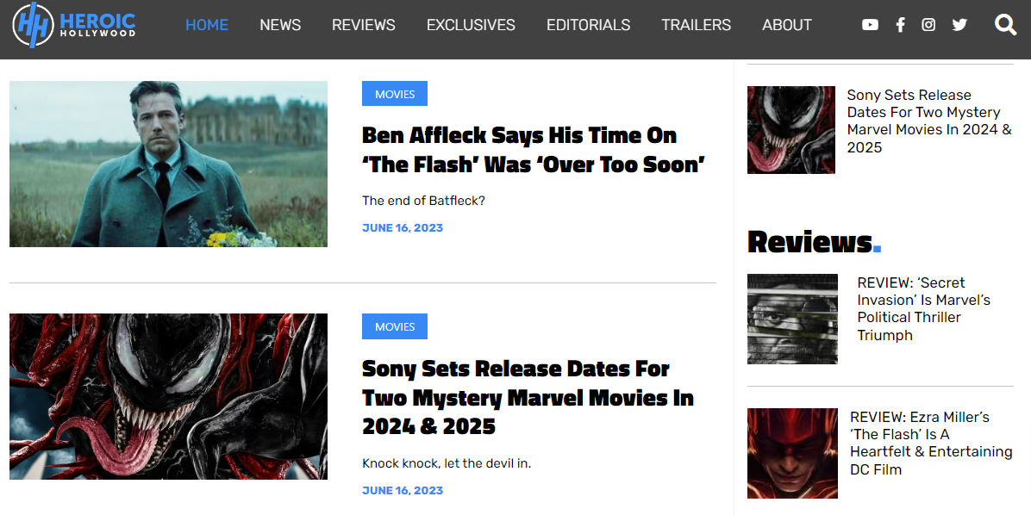Open the Reviews menu item

pyautogui.click(x=364, y=25)
